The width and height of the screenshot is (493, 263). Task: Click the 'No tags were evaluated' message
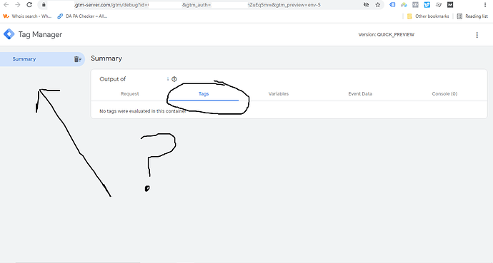click(142, 111)
